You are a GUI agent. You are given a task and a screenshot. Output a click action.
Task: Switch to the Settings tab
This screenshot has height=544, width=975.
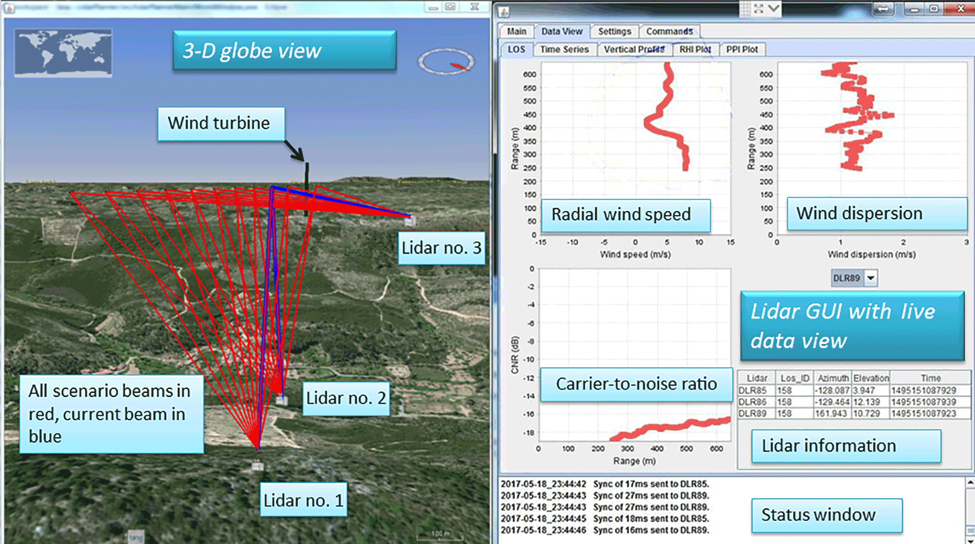click(614, 32)
